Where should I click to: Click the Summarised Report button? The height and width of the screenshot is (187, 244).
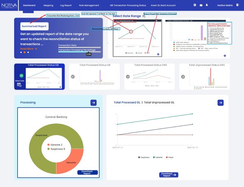[35, 26]
